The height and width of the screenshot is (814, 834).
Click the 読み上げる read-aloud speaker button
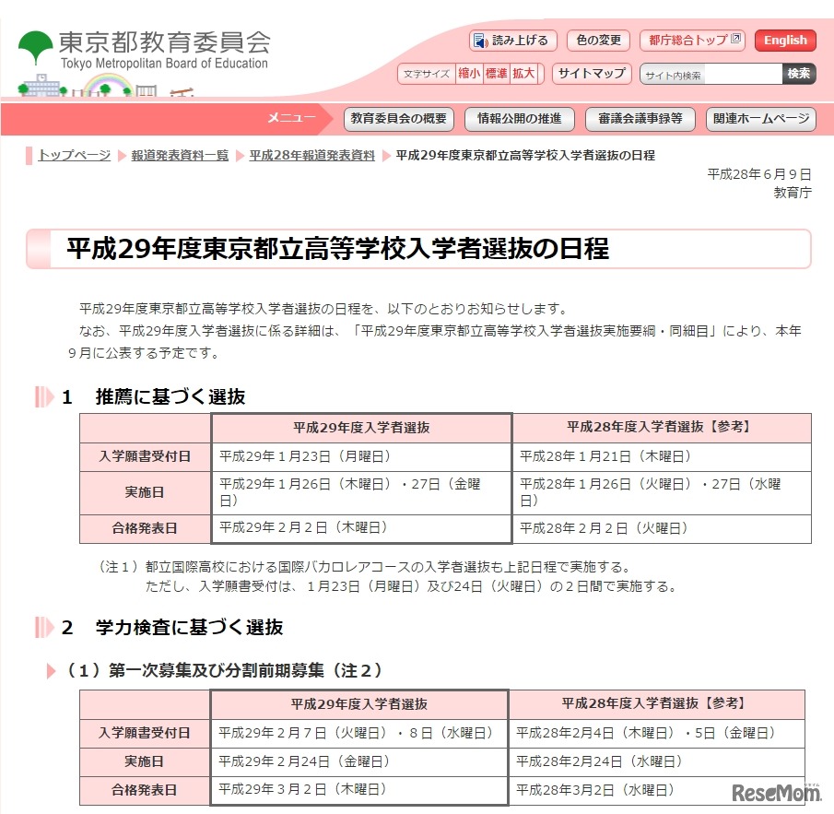pos(512,41)
